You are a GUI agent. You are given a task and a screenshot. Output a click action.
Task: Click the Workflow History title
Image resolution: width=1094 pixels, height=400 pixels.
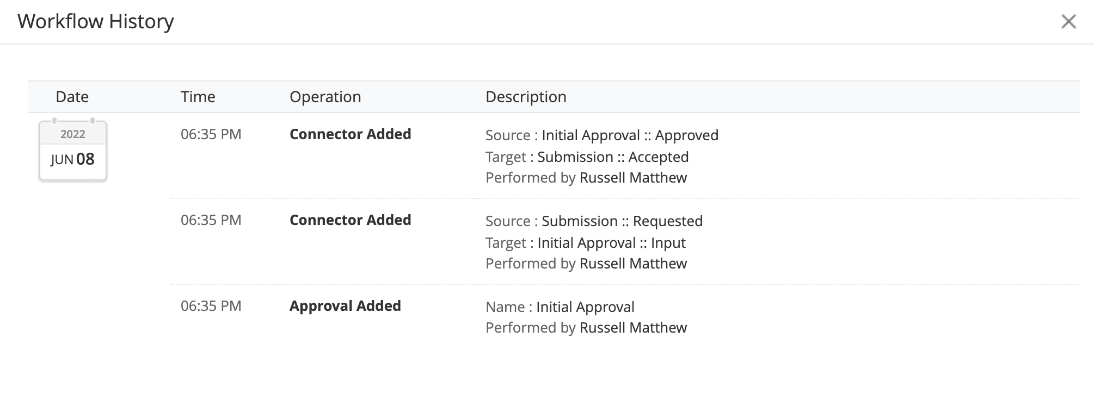click(96, 22)
